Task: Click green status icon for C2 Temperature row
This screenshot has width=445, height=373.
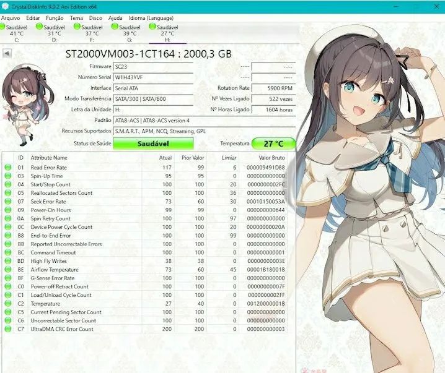Action: pyautogui.click(x=8, y=303)
